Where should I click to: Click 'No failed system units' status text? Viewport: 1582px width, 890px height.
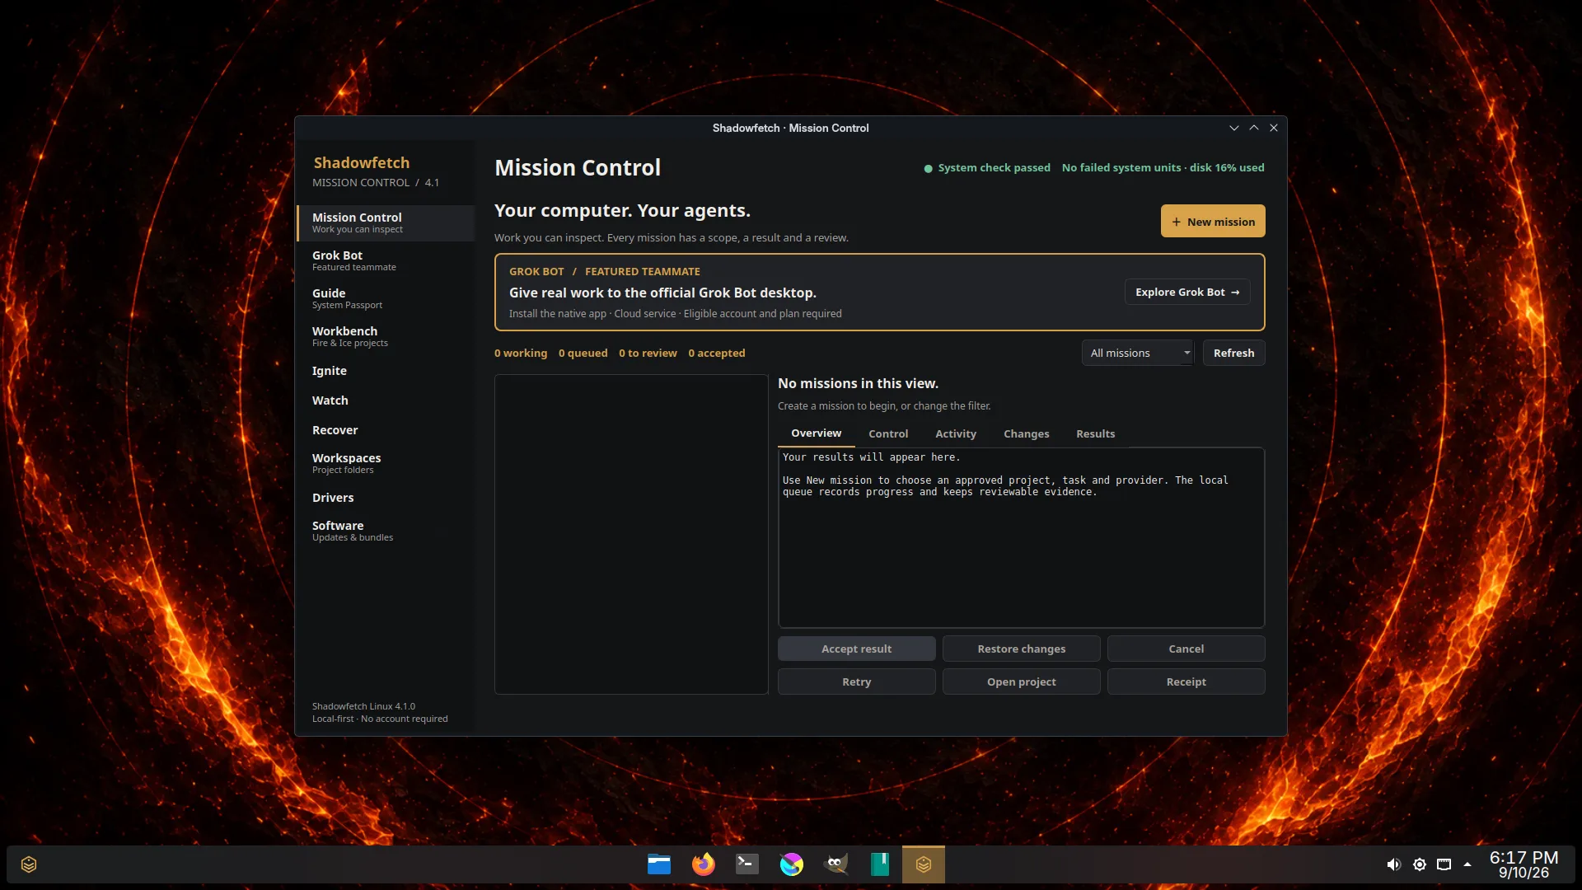click(x=1121, y=167)
